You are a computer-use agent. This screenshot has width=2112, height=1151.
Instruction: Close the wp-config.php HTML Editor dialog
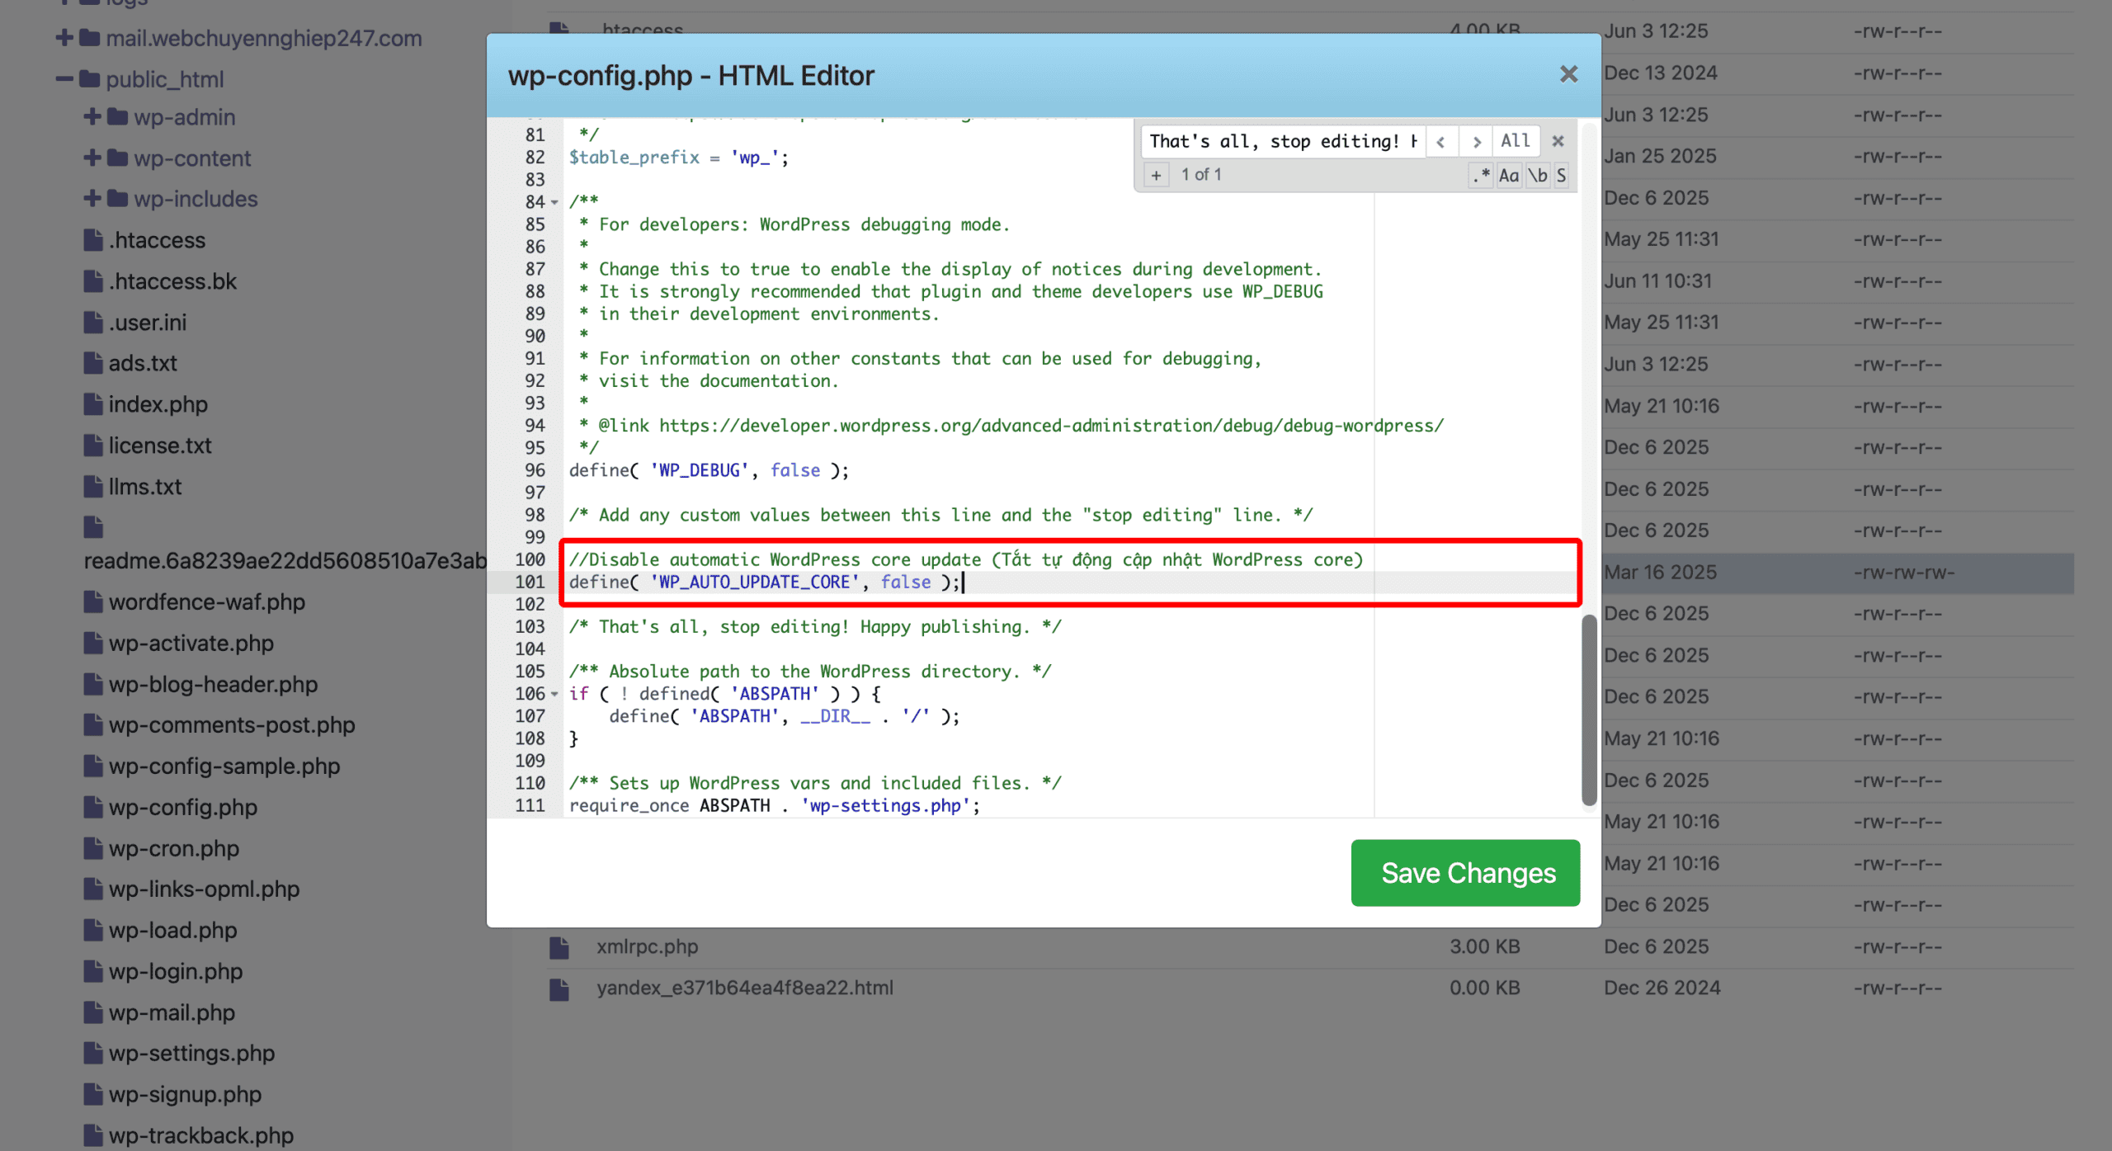1568,74
